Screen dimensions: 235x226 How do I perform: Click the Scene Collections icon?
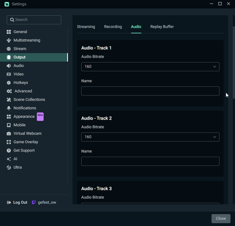[9, 99]
